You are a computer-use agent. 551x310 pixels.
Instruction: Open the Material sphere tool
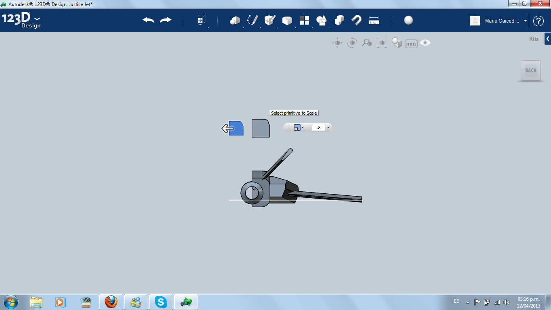pyautogui.click(x=409, y=20)
